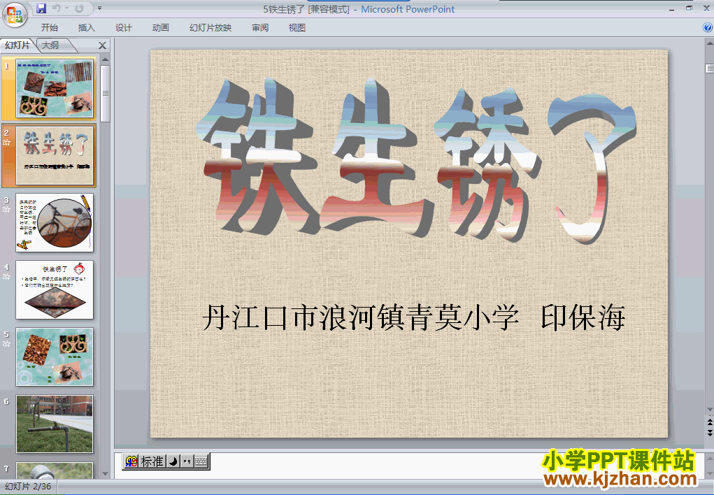Click slide editor scroll down arrow

(x=709, y=410)
